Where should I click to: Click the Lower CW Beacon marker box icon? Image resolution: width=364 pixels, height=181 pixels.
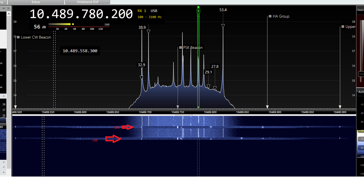pyautogui.click(x=18, y=37)
